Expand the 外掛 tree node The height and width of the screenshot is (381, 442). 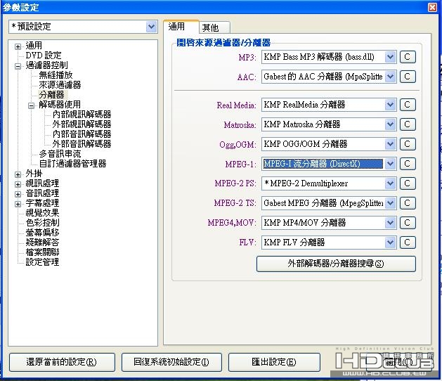tap(18, 174)
